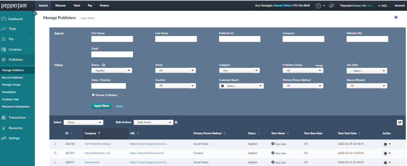Viewport: 407px width, 166px height.
Task: Open the Publisher Group dropdown
Action: click(x=303, y=71)
